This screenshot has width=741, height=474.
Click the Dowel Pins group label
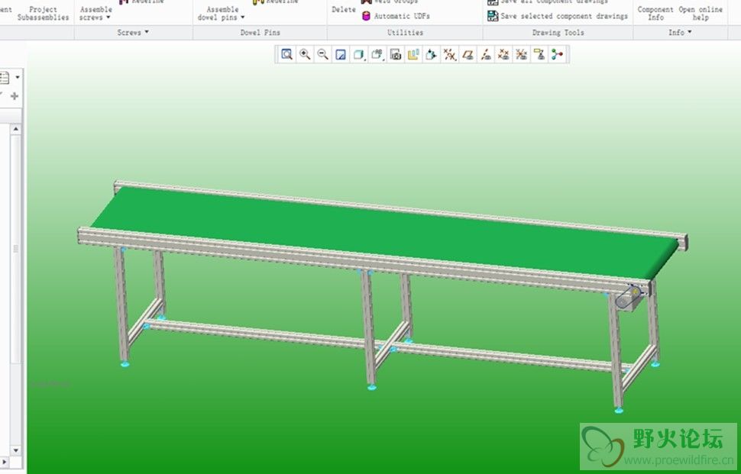(260, 33)
